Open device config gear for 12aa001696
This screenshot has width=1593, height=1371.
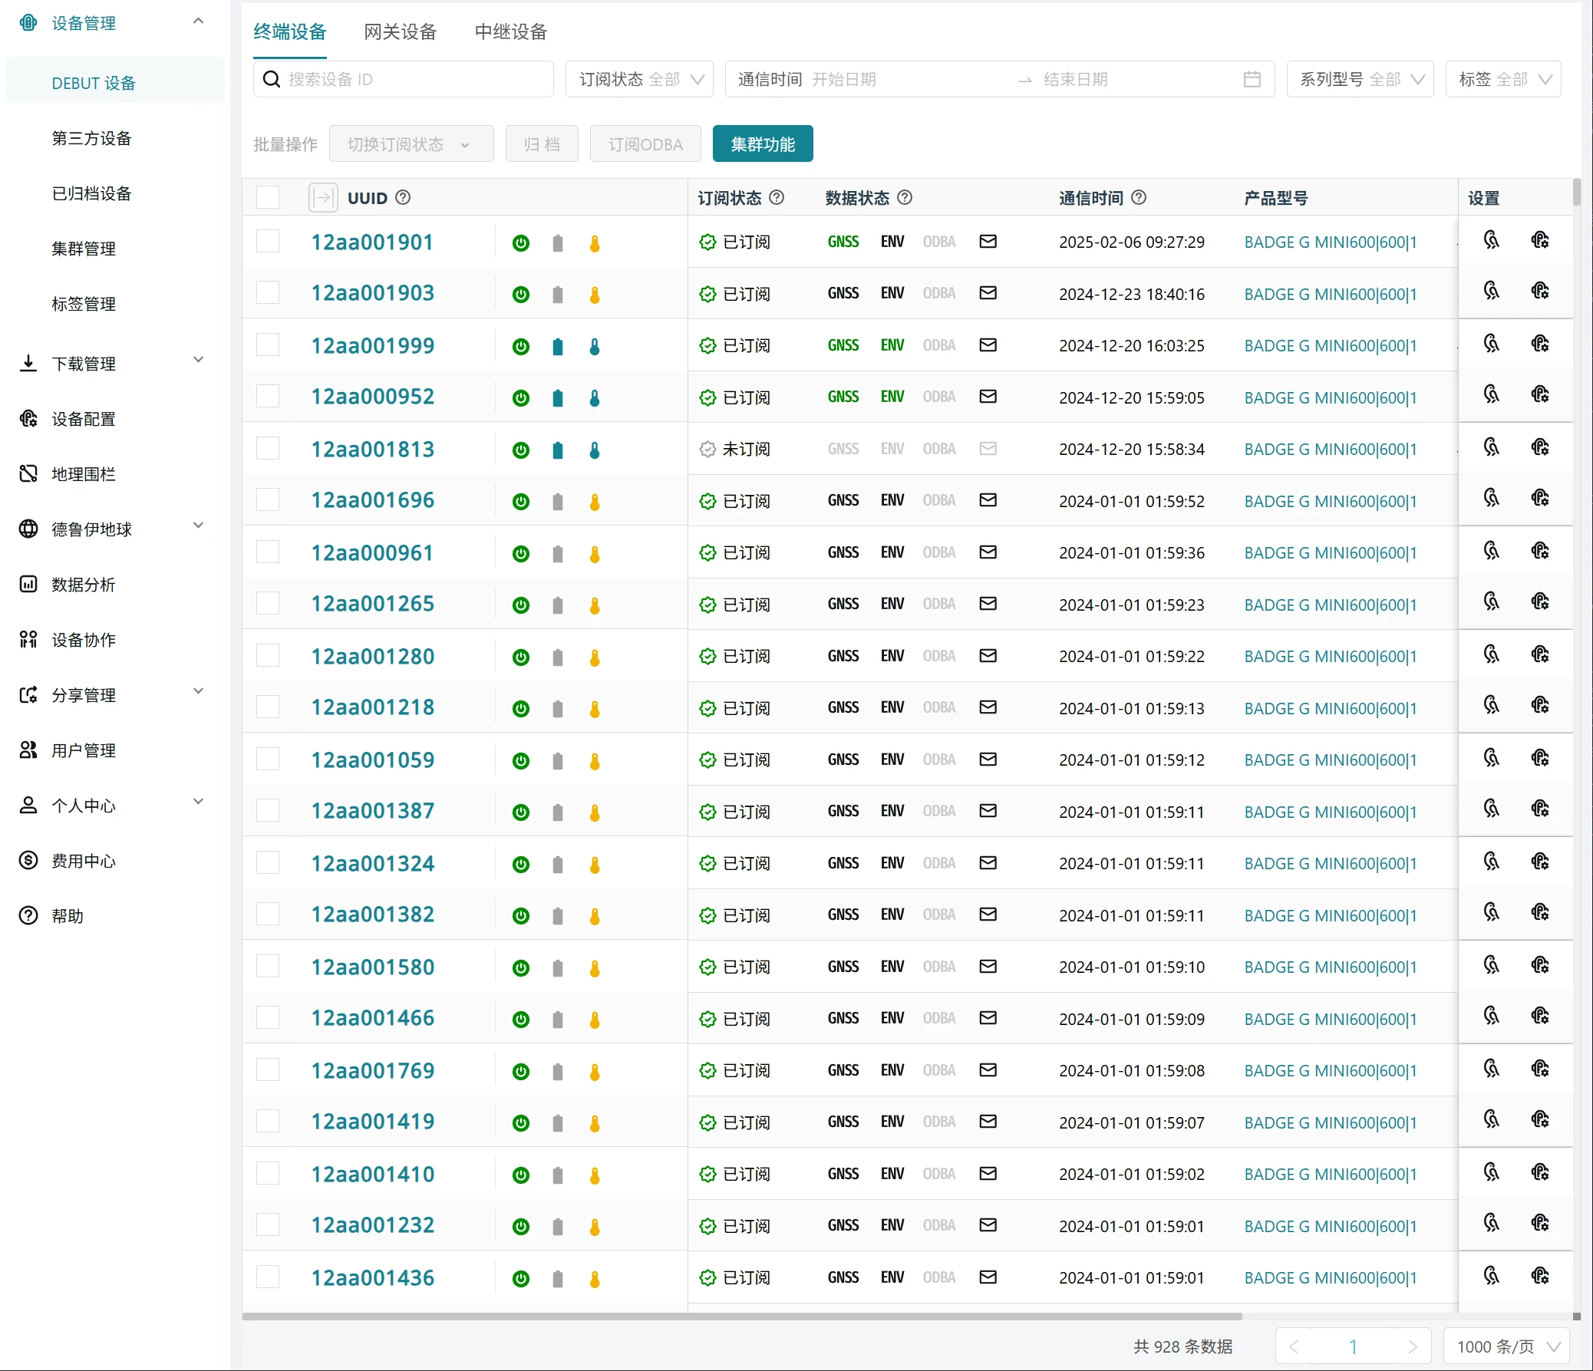(x=1539, y=498)
